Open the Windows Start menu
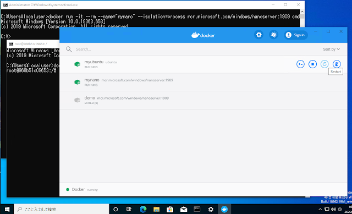The image size is (352, 214). pos(7,209)
